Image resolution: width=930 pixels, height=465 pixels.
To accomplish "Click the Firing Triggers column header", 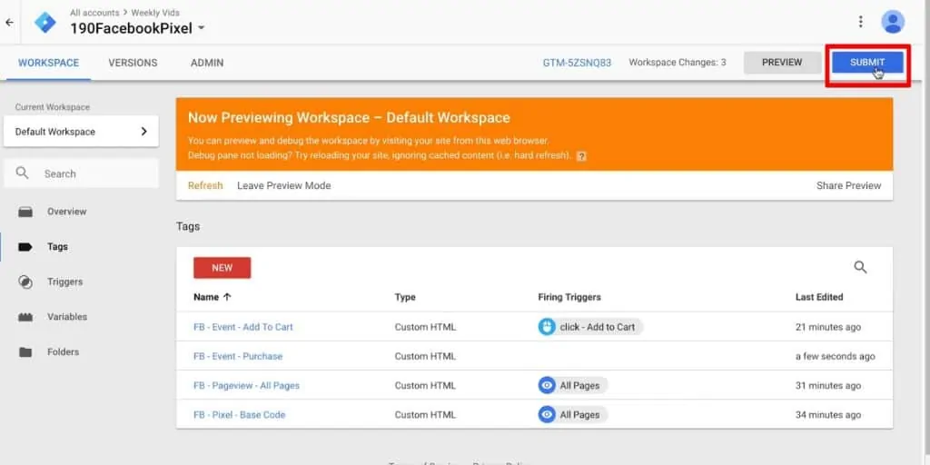I will (x=569, y=297).
